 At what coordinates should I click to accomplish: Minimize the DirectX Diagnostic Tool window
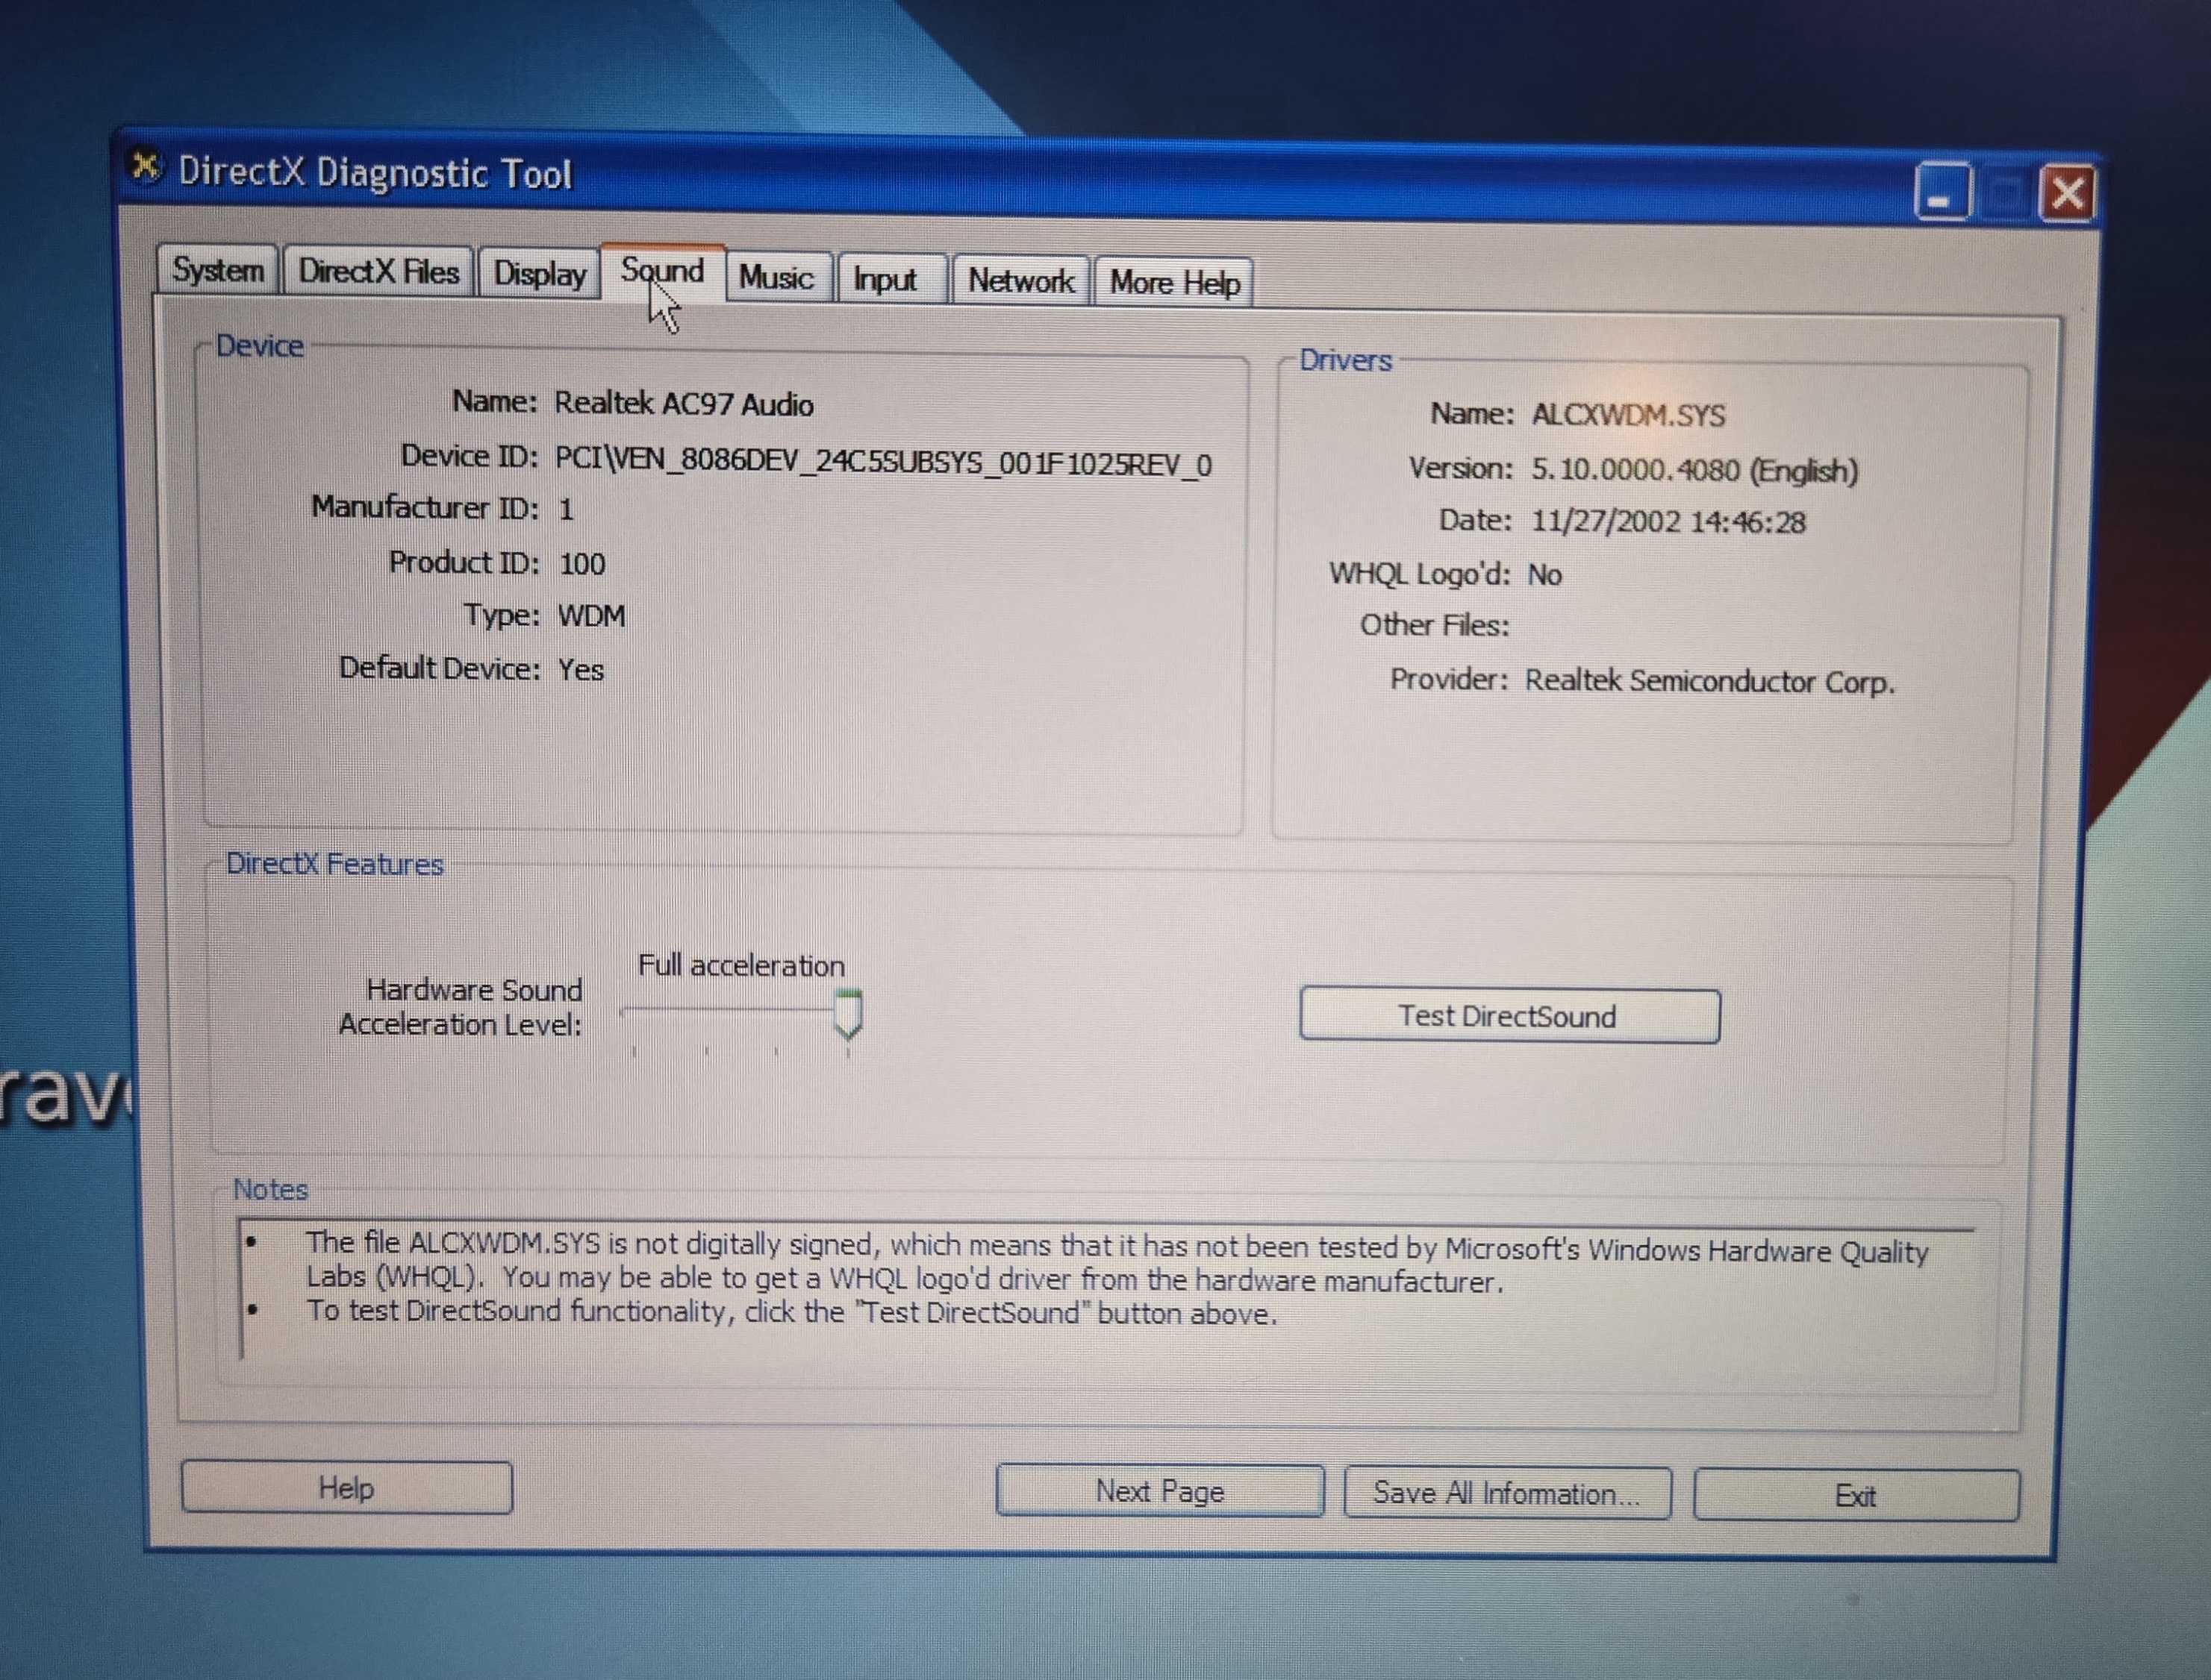click(x=1941, y=192)
